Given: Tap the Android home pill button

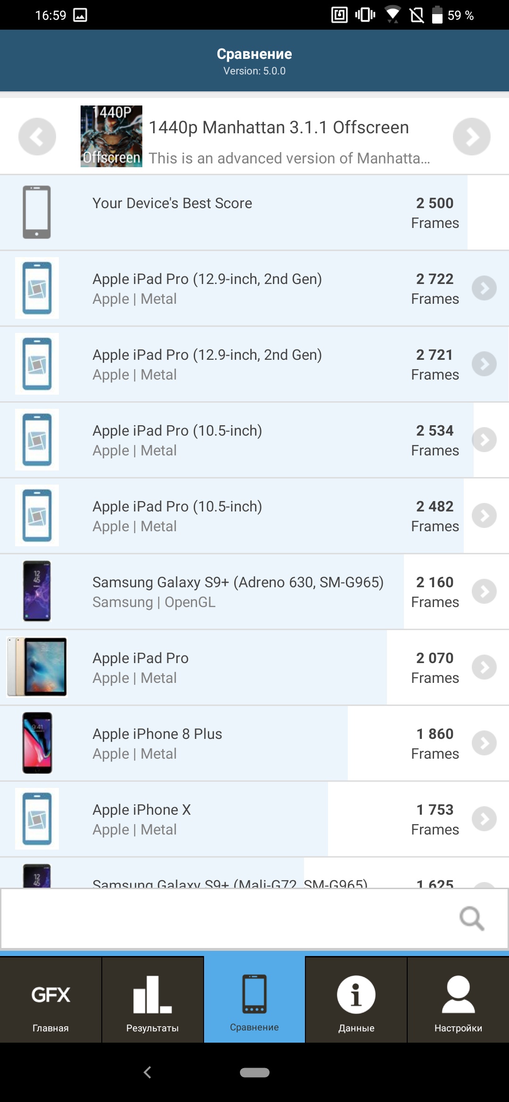Looking at the screenshot, I should 254,1072.
